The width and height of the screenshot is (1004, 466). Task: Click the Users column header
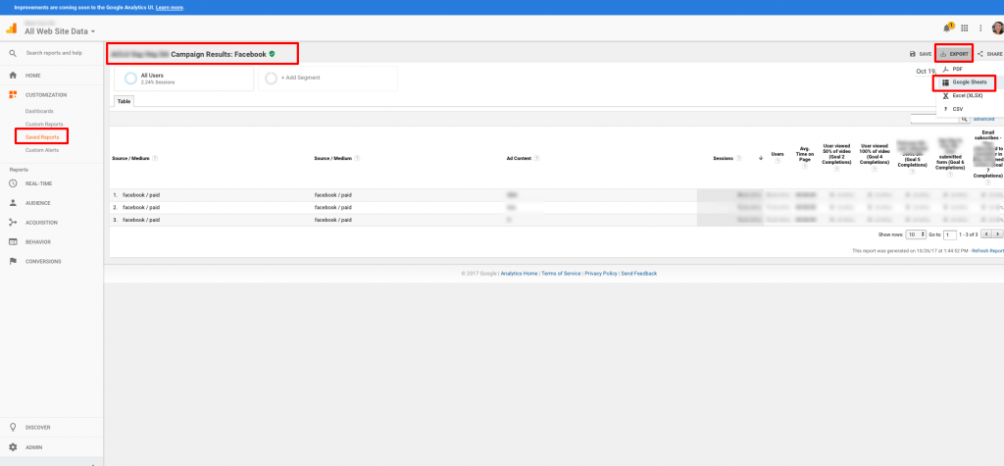[778, 154]
